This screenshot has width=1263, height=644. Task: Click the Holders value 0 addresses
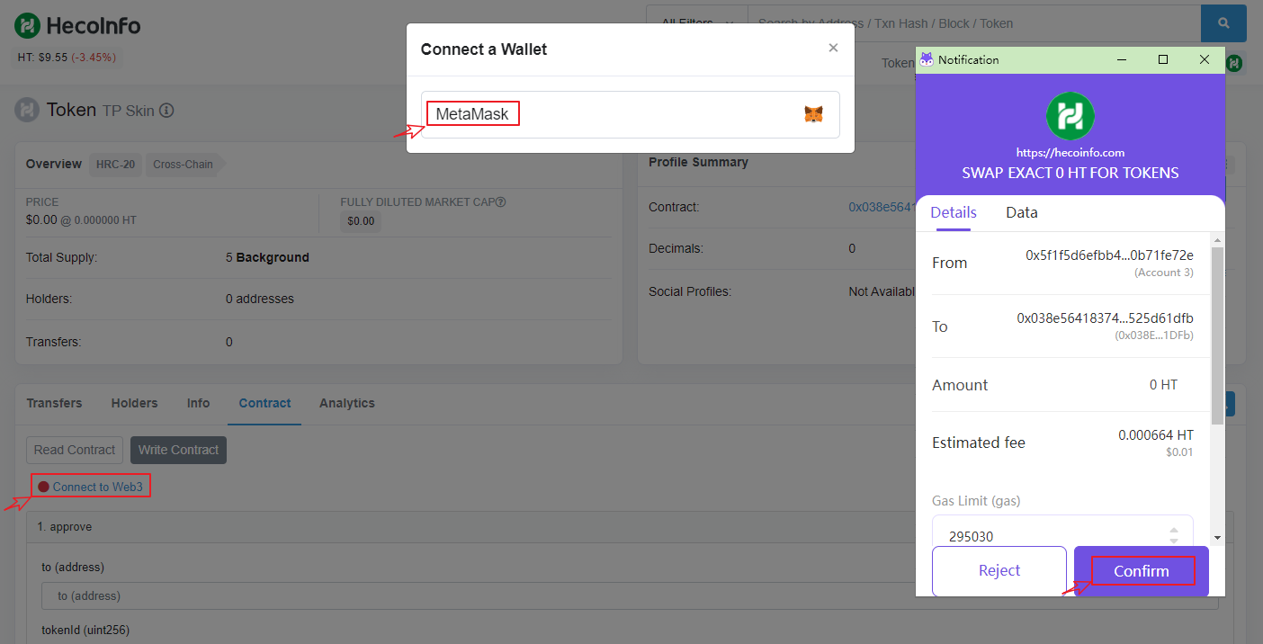tap(260, 299)
